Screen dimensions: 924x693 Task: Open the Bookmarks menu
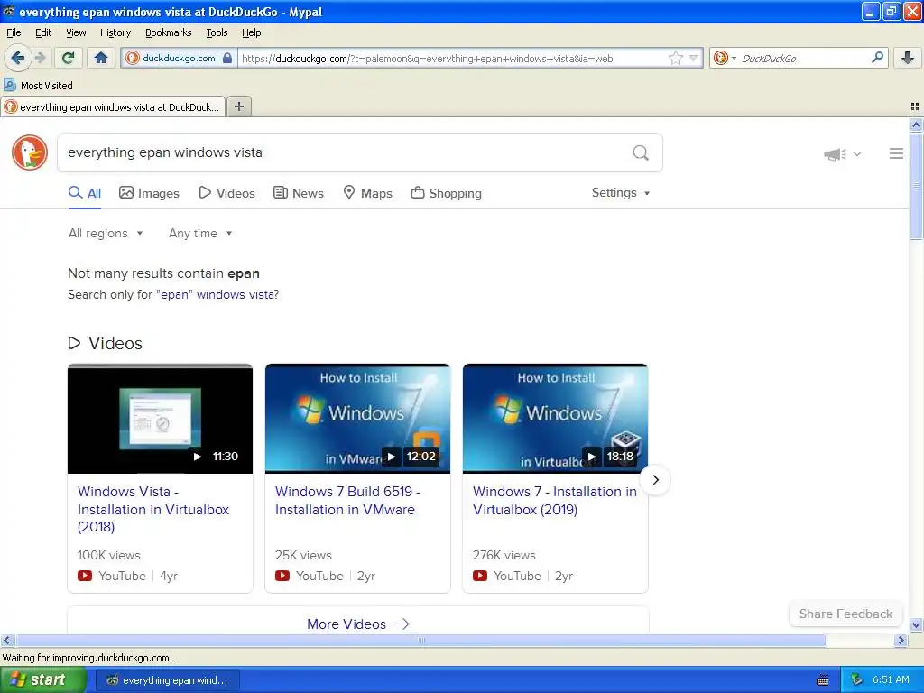click(x=169, y=32)
